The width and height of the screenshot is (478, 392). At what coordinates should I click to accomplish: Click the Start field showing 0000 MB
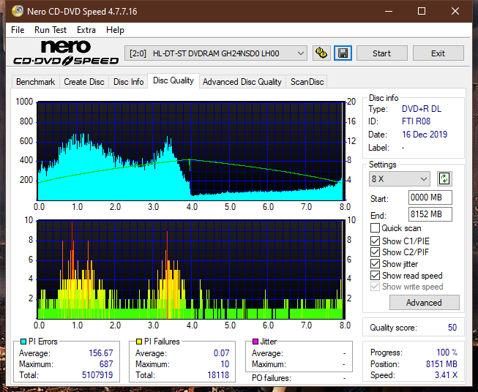point(430,197)
